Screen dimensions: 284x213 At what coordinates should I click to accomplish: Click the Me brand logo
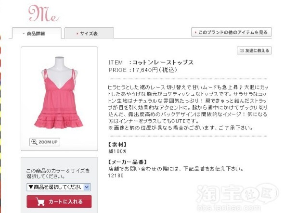pyautogui.click(x=44, y=13)
